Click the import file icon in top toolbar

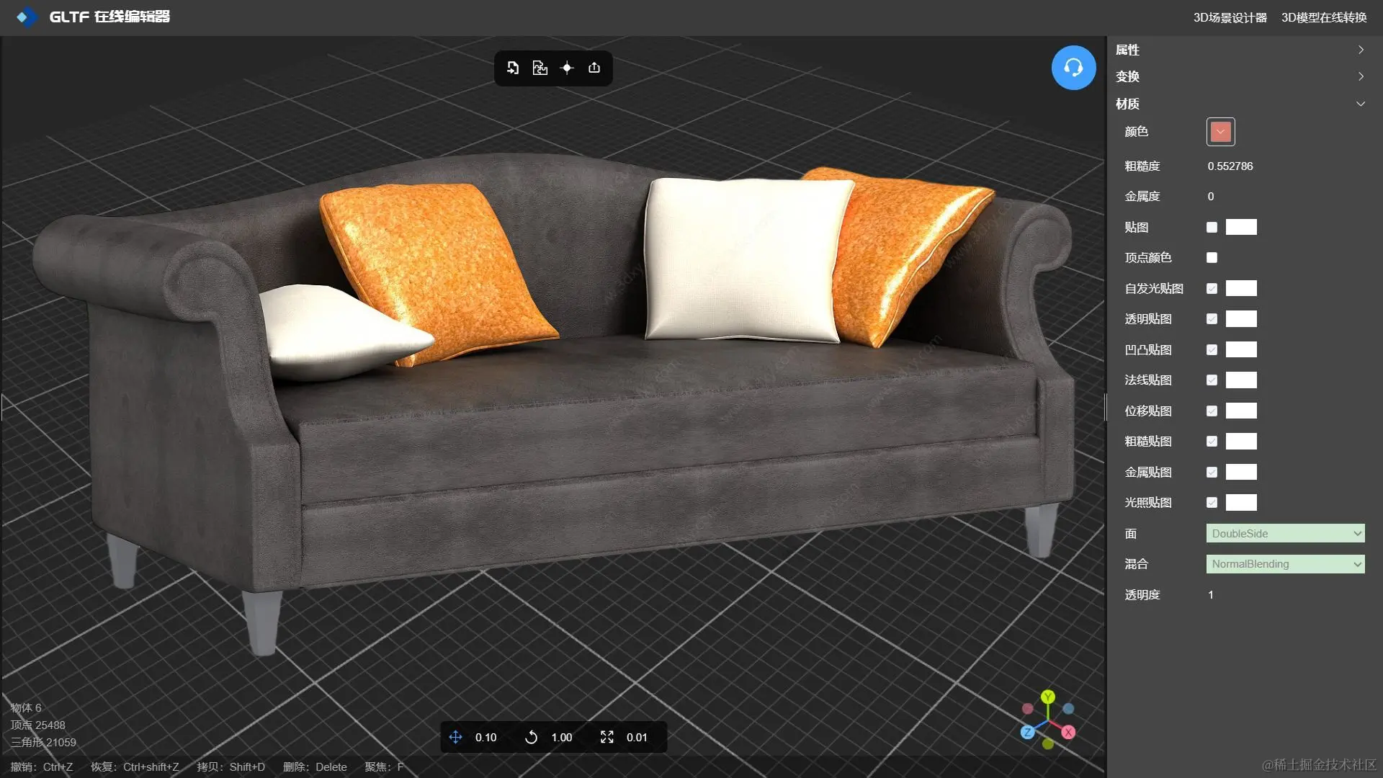tap(513, 68)
